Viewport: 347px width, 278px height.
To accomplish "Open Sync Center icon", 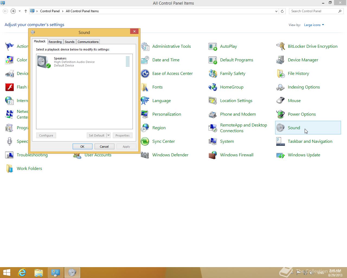I will click(145, 141).
